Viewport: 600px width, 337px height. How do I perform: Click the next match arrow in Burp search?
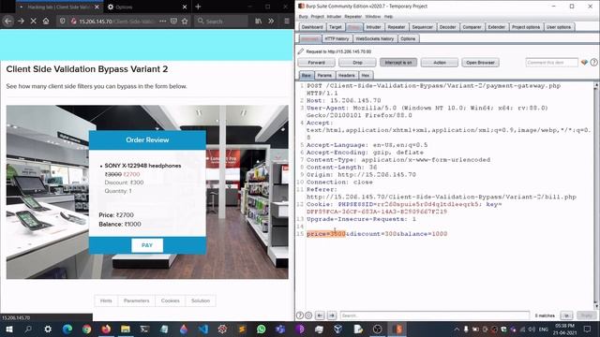pyautogui.click(x=332, y=315)
